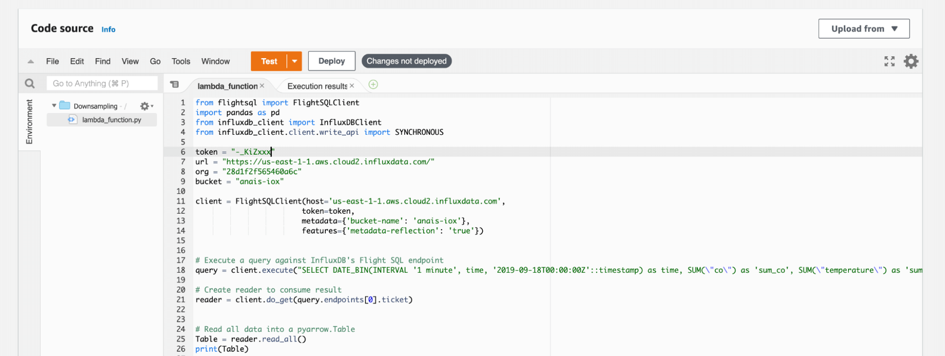
Task: Toggle the Environment side panel
Action: [x=29, y=122]
